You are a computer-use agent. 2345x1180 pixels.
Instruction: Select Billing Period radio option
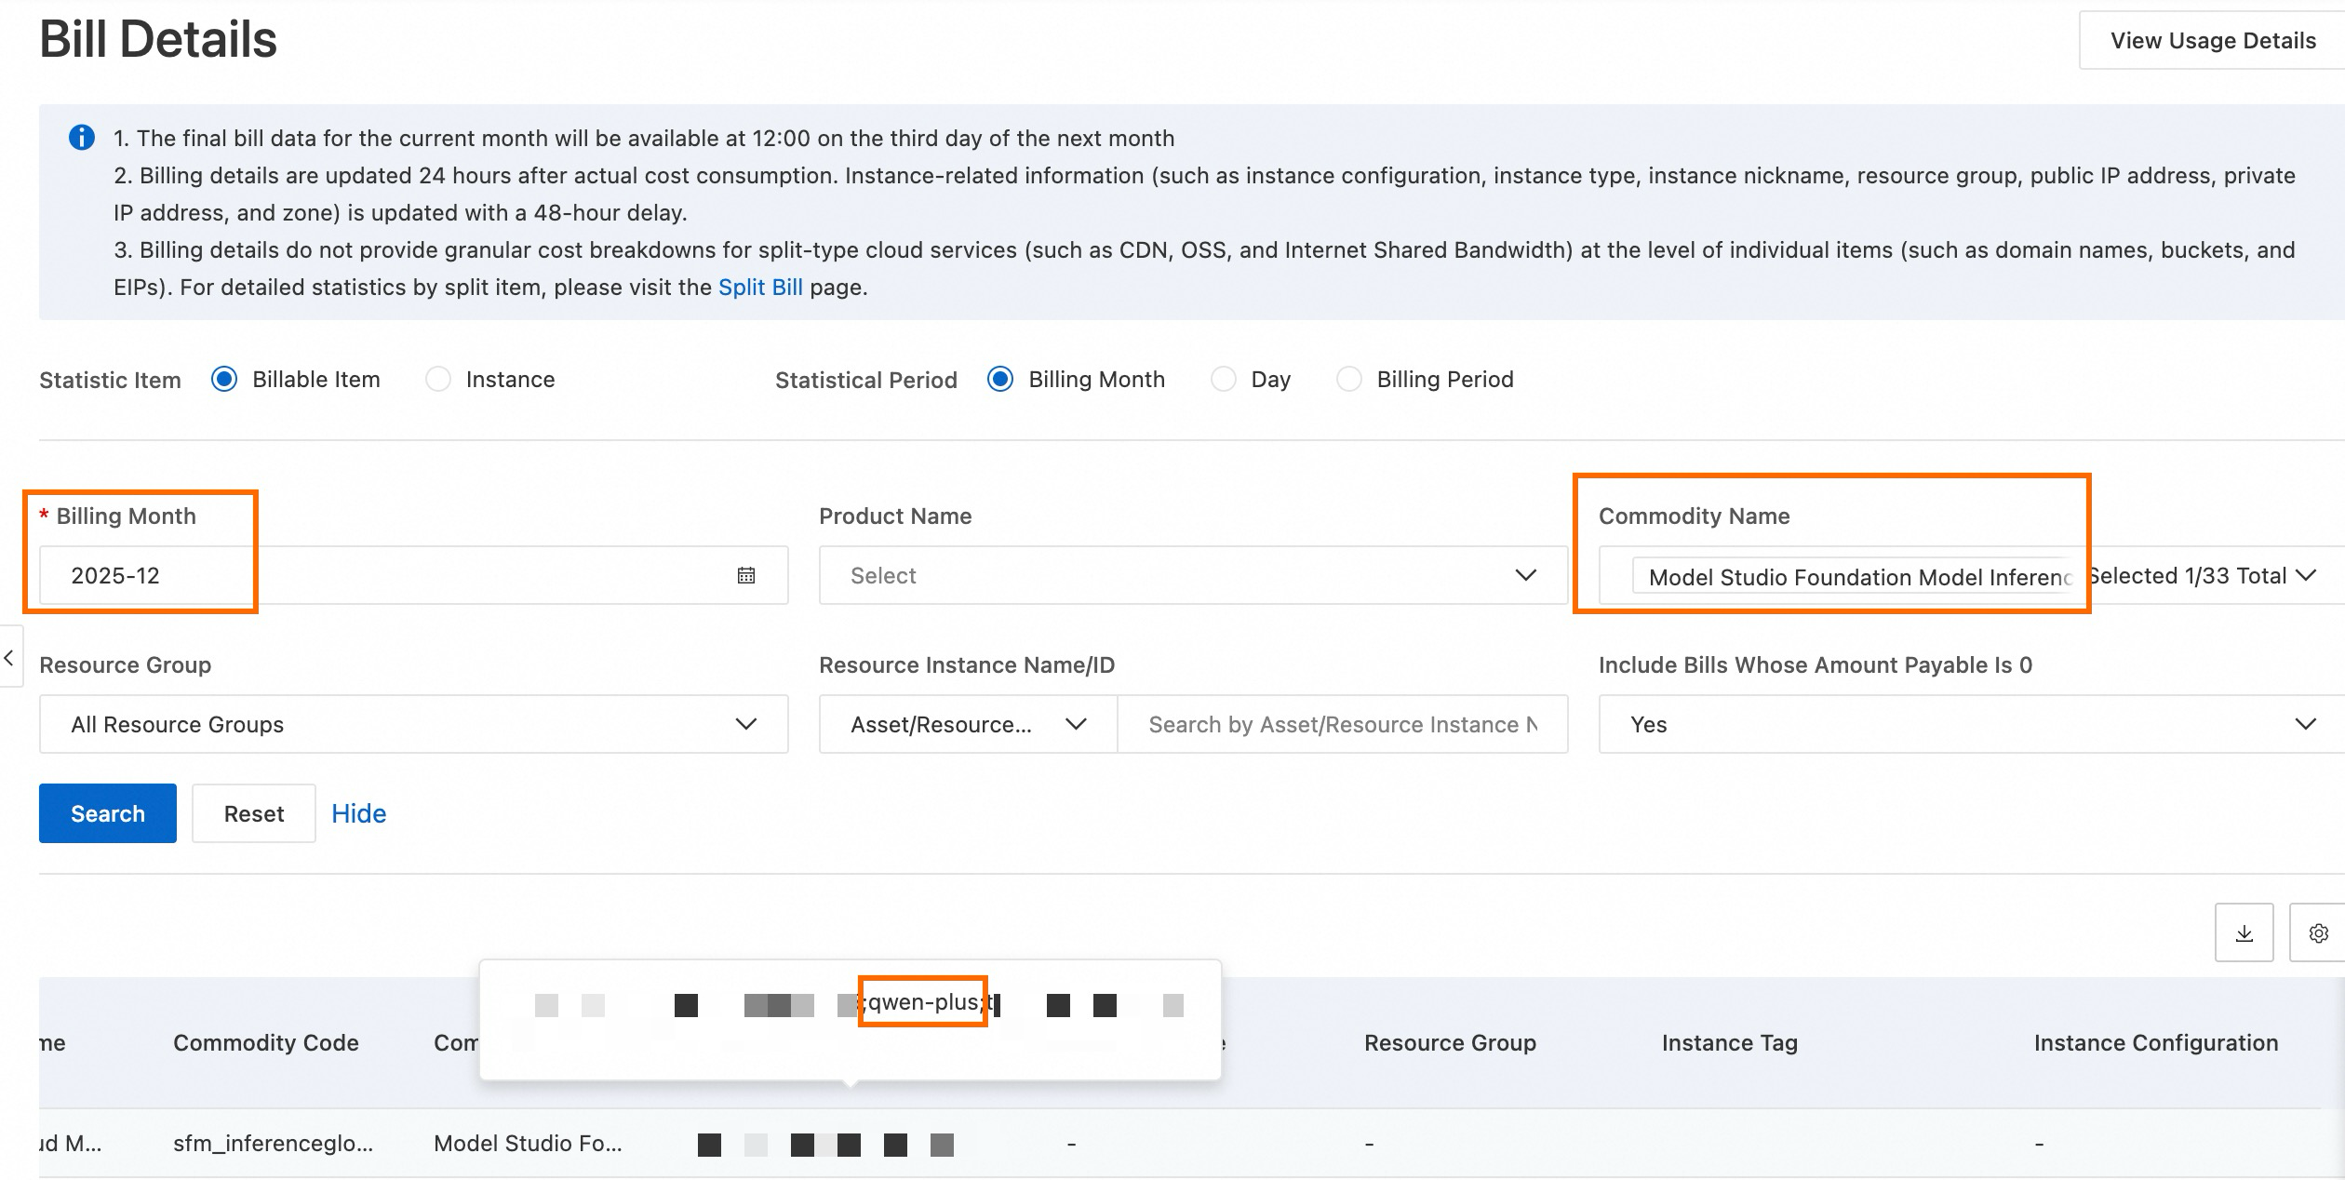click(1349, 380)
